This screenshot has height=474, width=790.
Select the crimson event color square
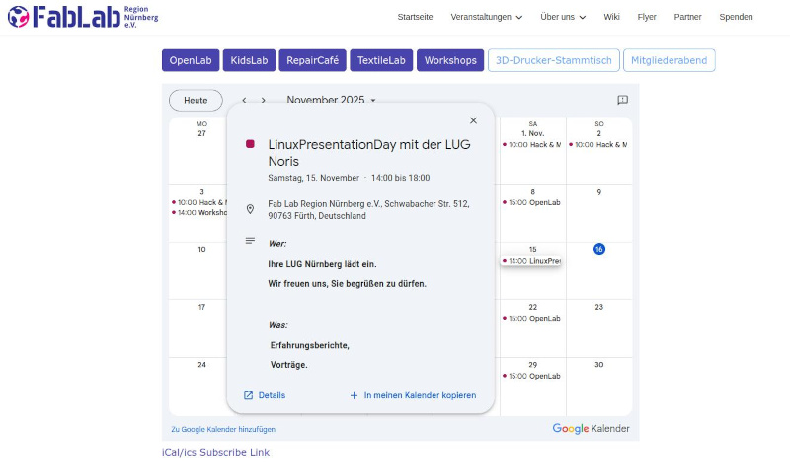(251, 144)
